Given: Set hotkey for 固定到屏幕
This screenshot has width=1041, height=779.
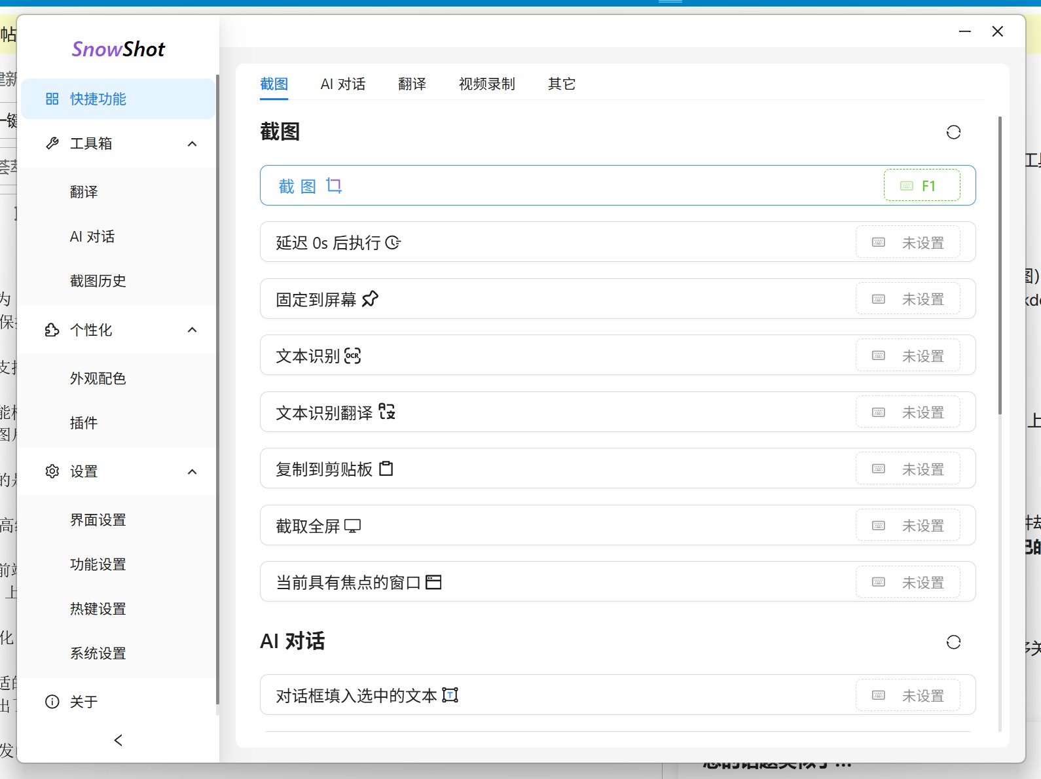Looking at the screenshot, I should pos(908,299).
